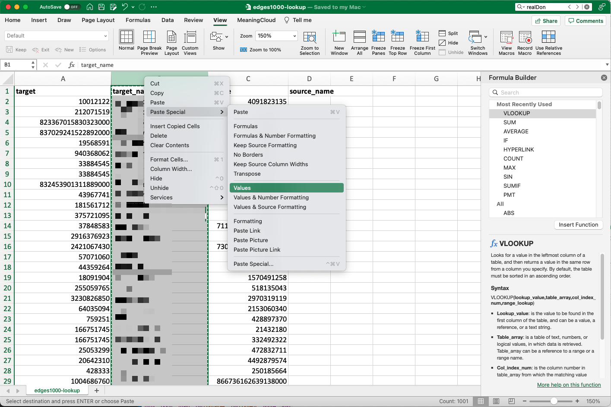Select Copy from the context menu
This screenshot has height=407, width=611.
click(x=157, y=93)
